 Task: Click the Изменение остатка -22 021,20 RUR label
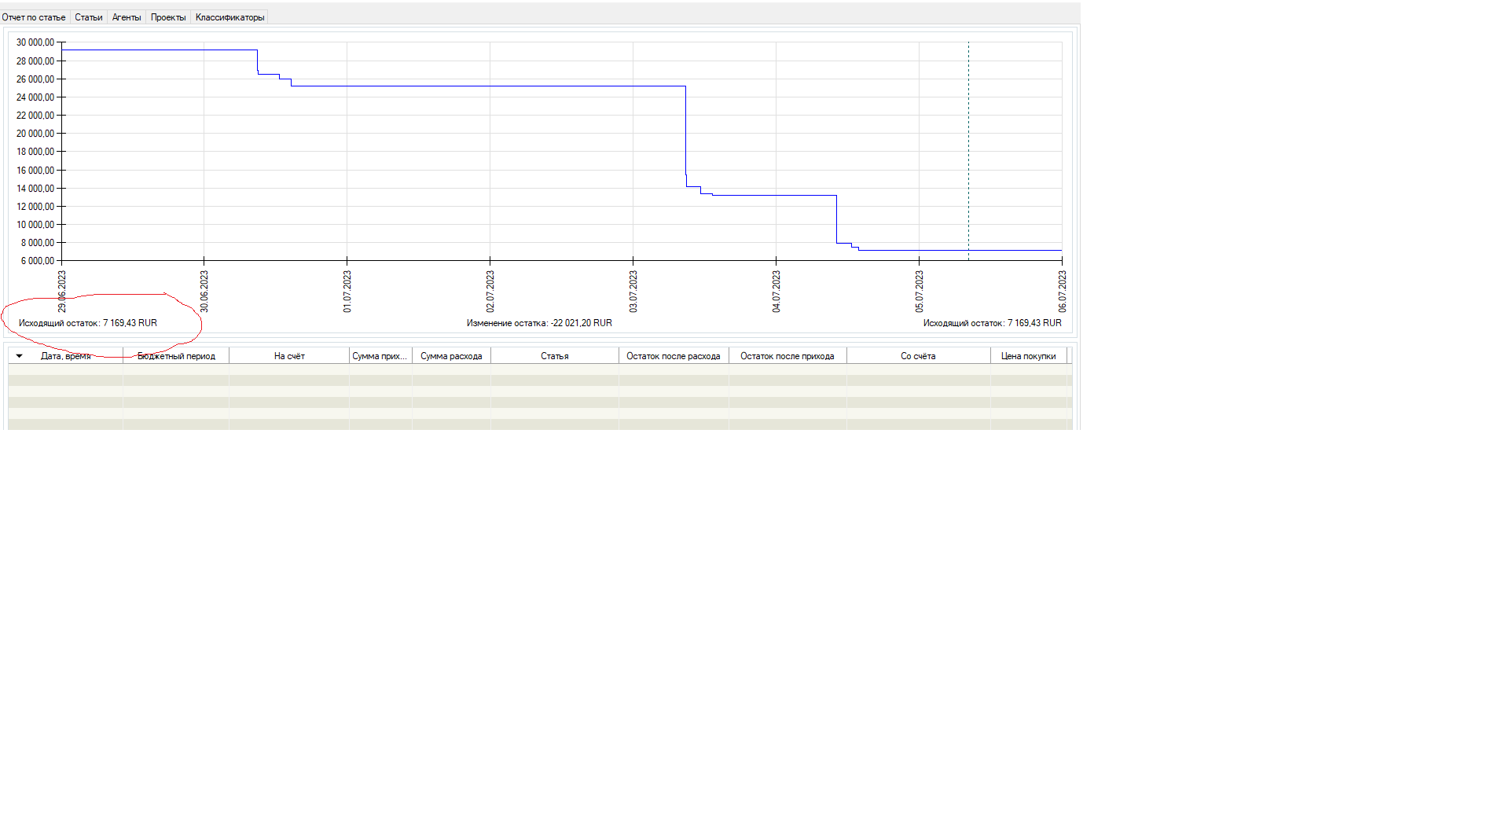[539, 323]
